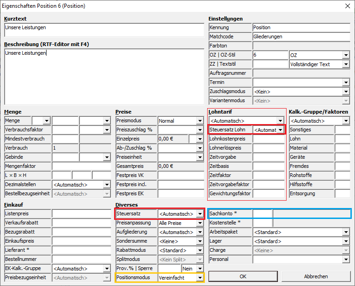Expand the Dezimalstellen dropdown
Viewport: 355px width, 286px height.
(x=107, y=185)
